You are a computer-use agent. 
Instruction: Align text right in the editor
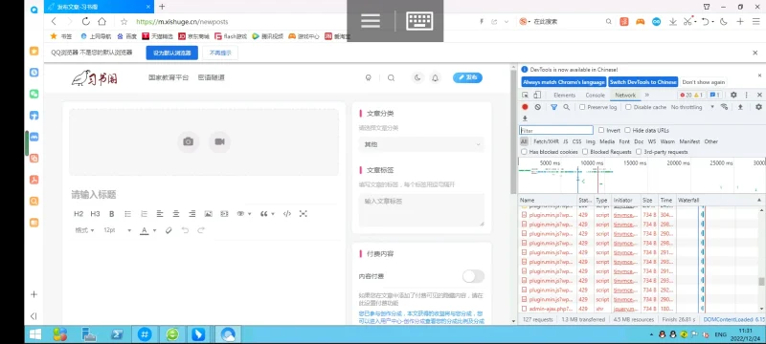point(192,214)
